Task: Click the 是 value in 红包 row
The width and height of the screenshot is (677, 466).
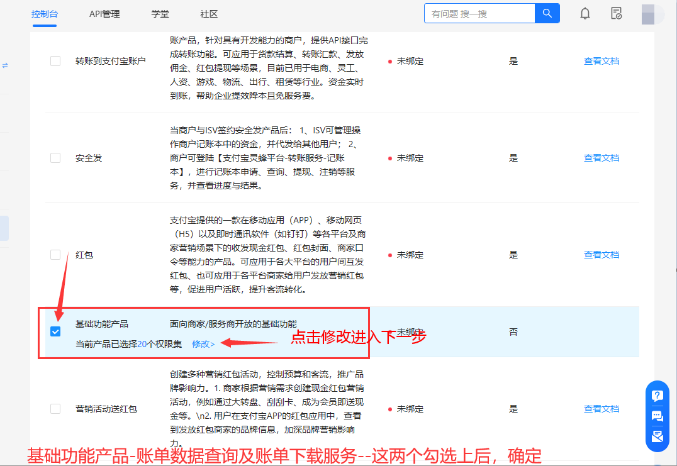Action: tap(513, 255)
